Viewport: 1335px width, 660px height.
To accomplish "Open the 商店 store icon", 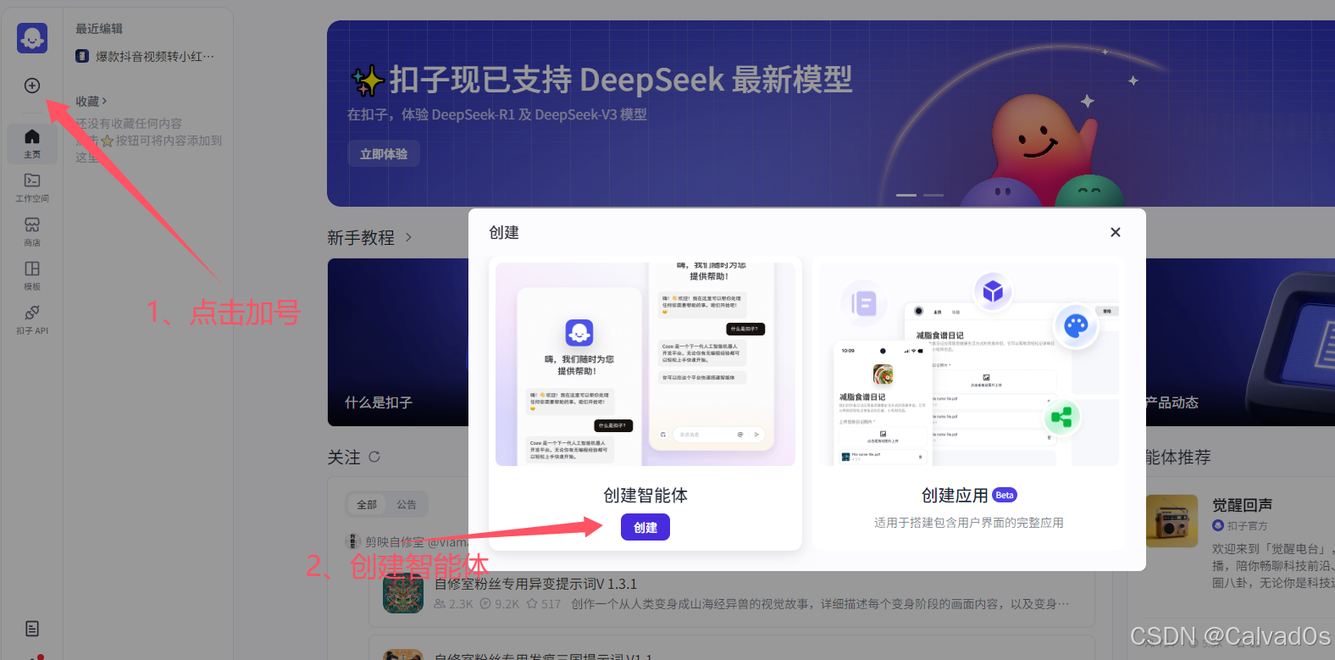I will tap(32, 231).
